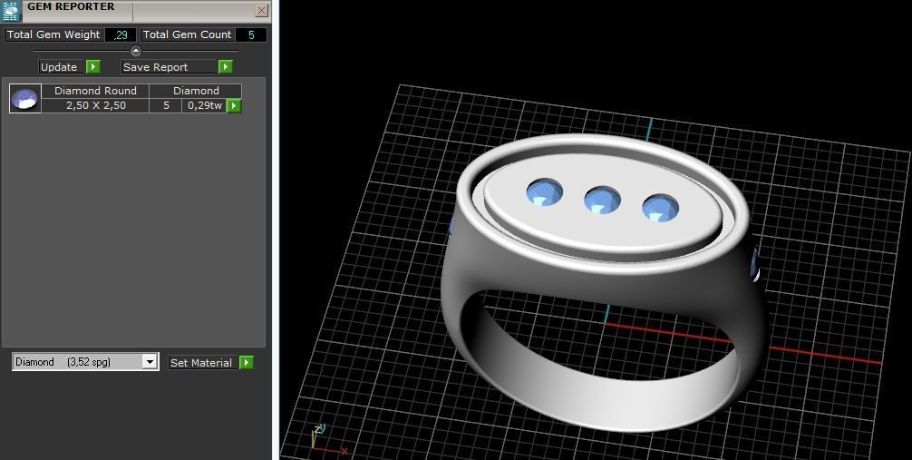The image size is (912, 460).
Task: Select the side gem on ring's right shoulder
Action: point(755,264)
